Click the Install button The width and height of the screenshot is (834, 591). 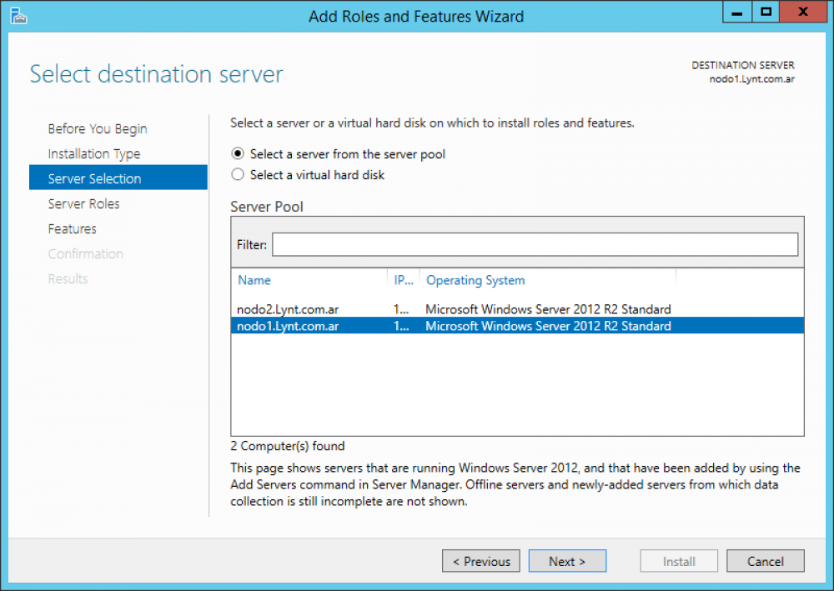pos(678,561)
